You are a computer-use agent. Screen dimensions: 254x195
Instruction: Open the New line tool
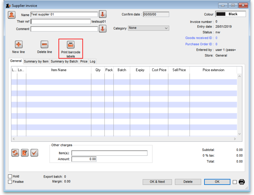coord(18,45)
